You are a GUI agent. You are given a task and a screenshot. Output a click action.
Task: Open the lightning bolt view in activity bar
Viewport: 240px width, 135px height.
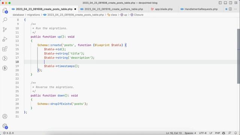click(5, 68)
